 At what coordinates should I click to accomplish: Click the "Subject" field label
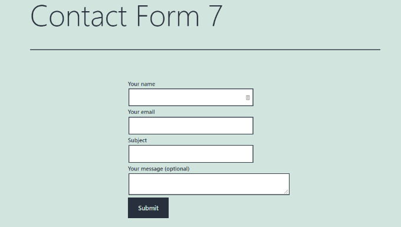coord(137,140)
